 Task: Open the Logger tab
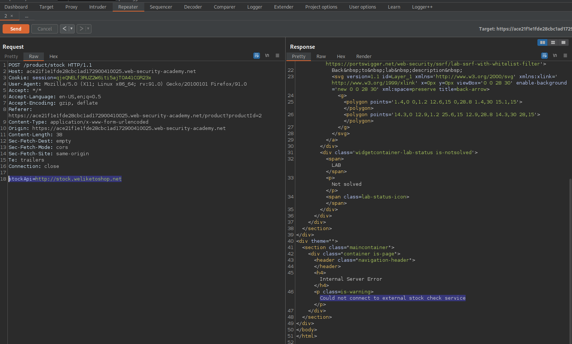pyautogui.click(x=255, y=7)
